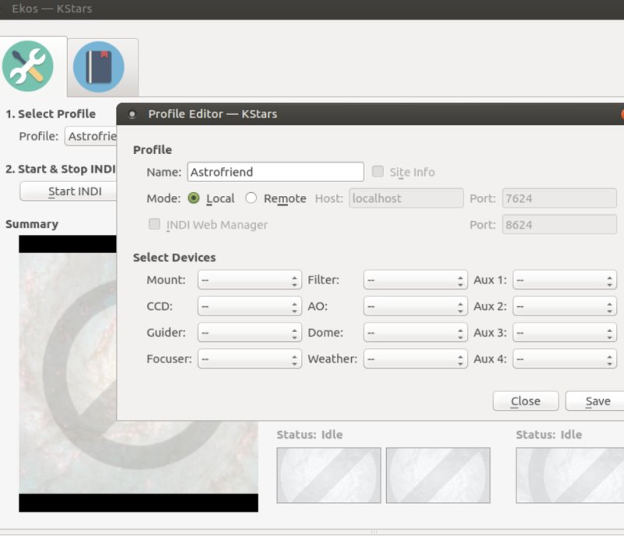Open the Mount device dropdown
Image resolution: width=624 pixels, height=556 pixels.
click(249, 280)
